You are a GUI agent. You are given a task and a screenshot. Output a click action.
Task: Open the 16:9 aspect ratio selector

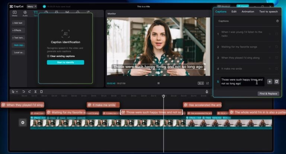(200, 83)
